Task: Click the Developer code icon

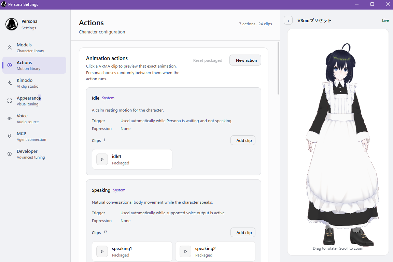Action: [10, 154]
